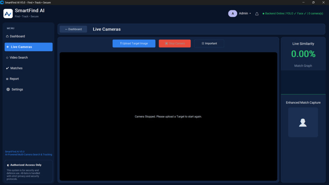Click the Enhanced Match Capture placeholder

[303, 123]
